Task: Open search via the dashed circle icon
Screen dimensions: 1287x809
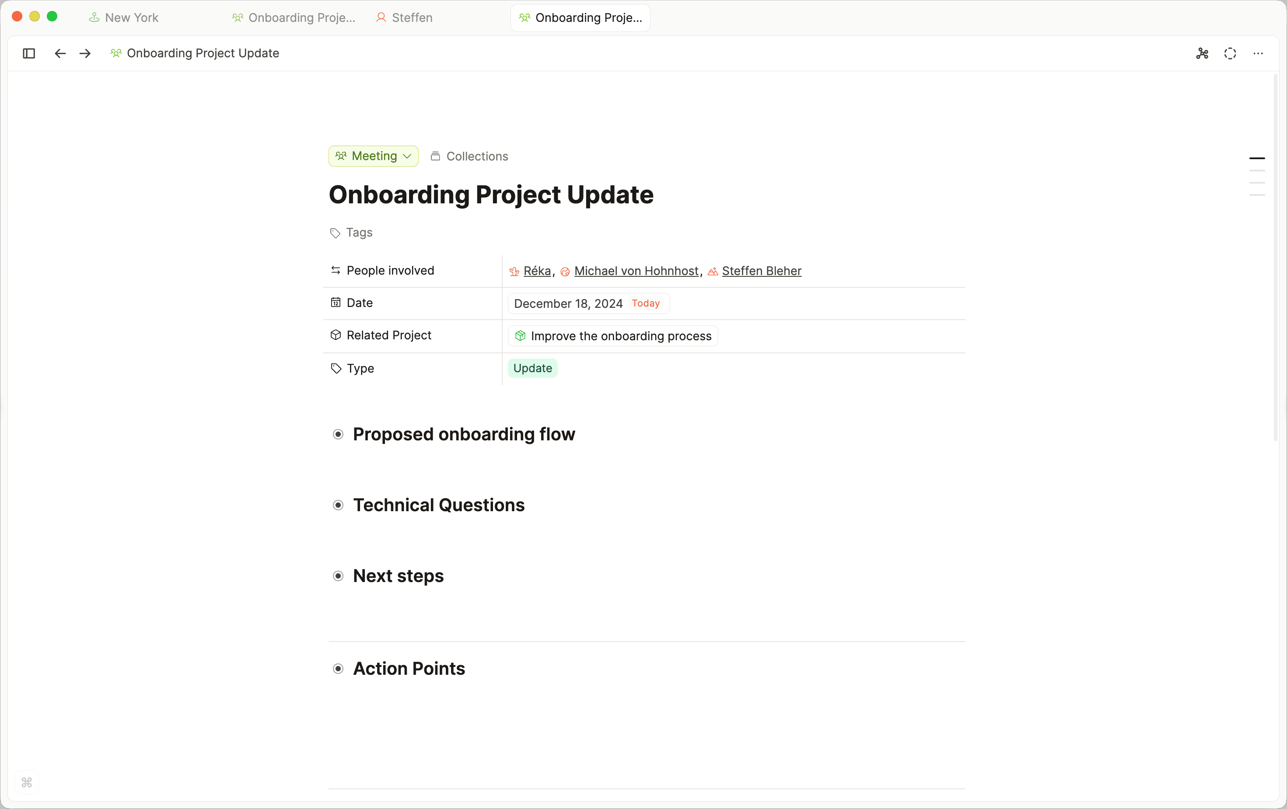Action: [x=1230, y=53]
